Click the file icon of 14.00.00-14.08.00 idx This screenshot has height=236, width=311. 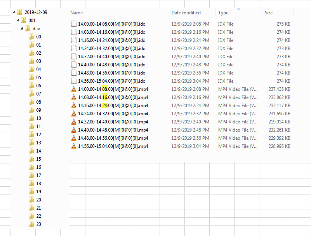point(74,24)
